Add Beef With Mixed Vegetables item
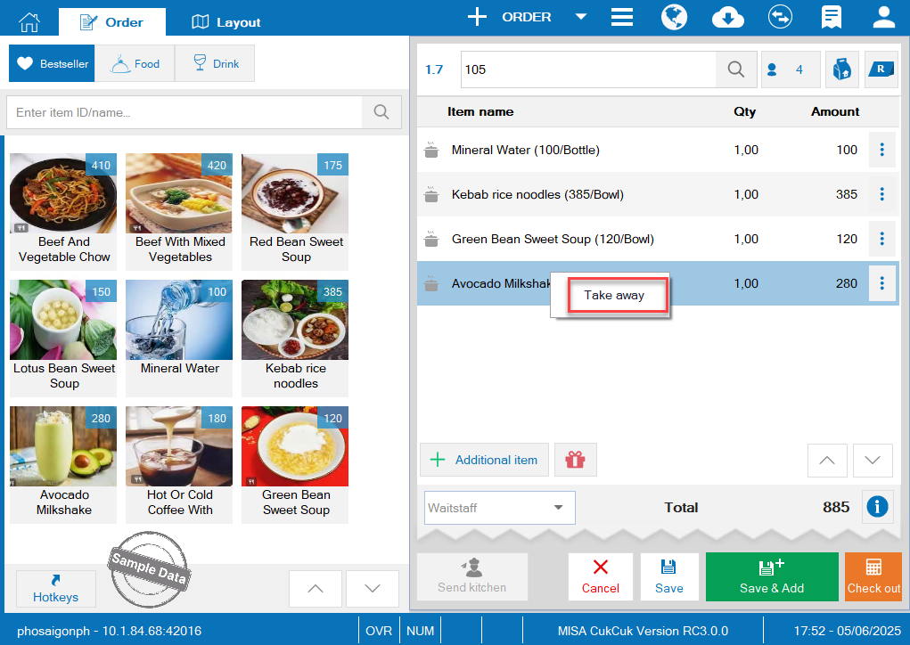Screen dimensions: 910x645 tap(179, 211)
